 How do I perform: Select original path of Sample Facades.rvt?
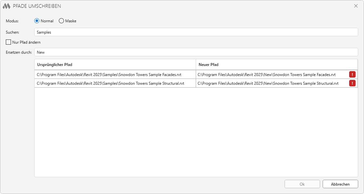tap(109, 74)
